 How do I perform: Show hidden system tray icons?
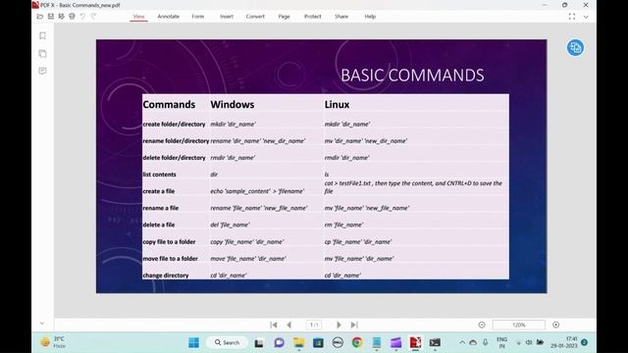pos(462,342)
